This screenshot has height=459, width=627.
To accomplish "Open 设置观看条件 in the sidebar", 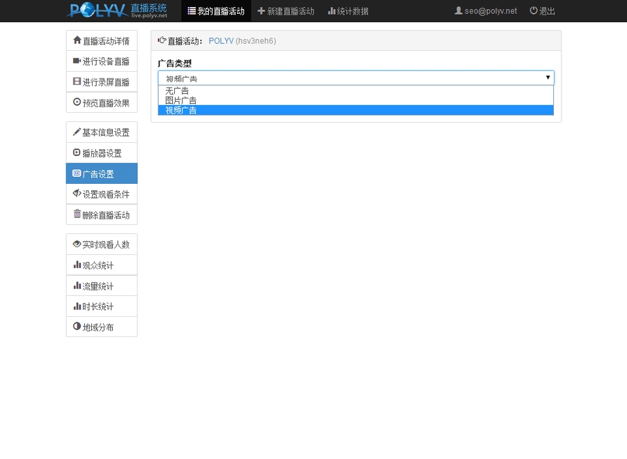I will tap(77, 194).
